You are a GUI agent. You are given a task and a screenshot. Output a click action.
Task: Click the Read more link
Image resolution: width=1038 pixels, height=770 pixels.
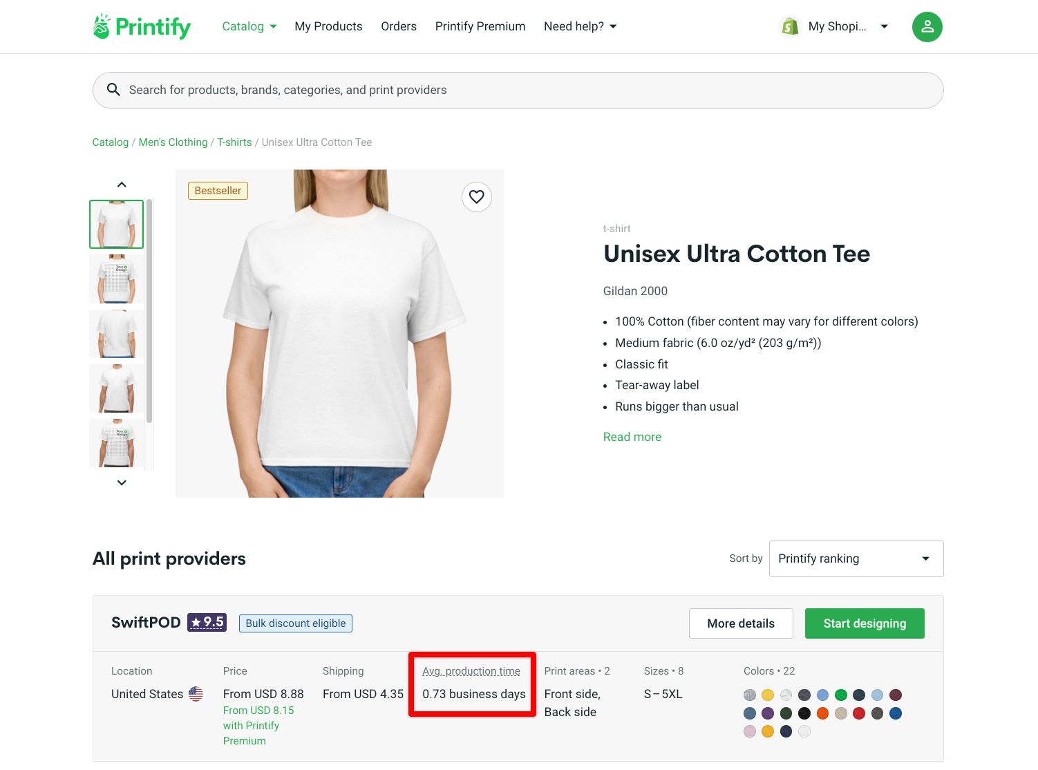(x=632, y=437)
